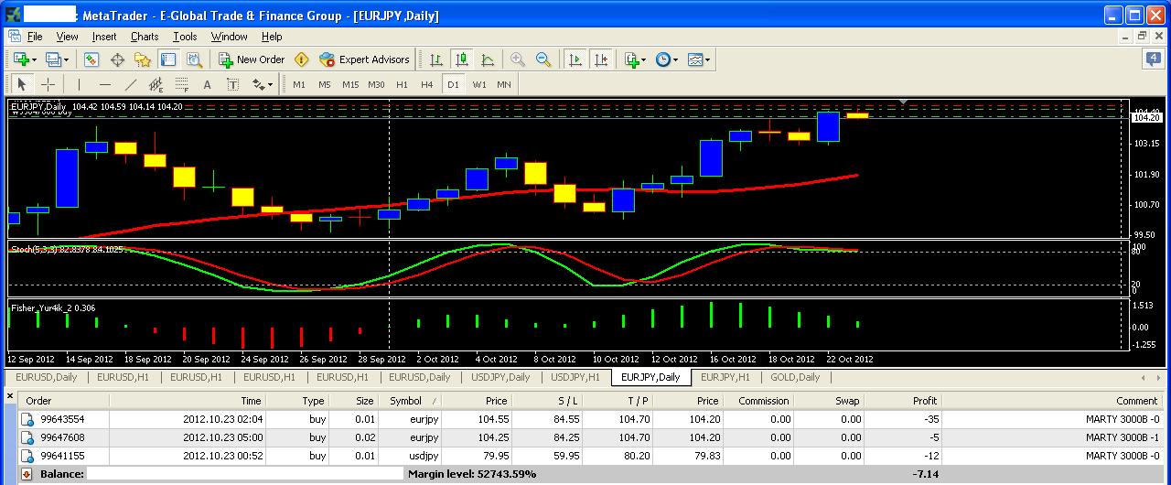Select the MN timeframe button
Viewport: 1171px width, 485px height.
click(x=504, y=84)
